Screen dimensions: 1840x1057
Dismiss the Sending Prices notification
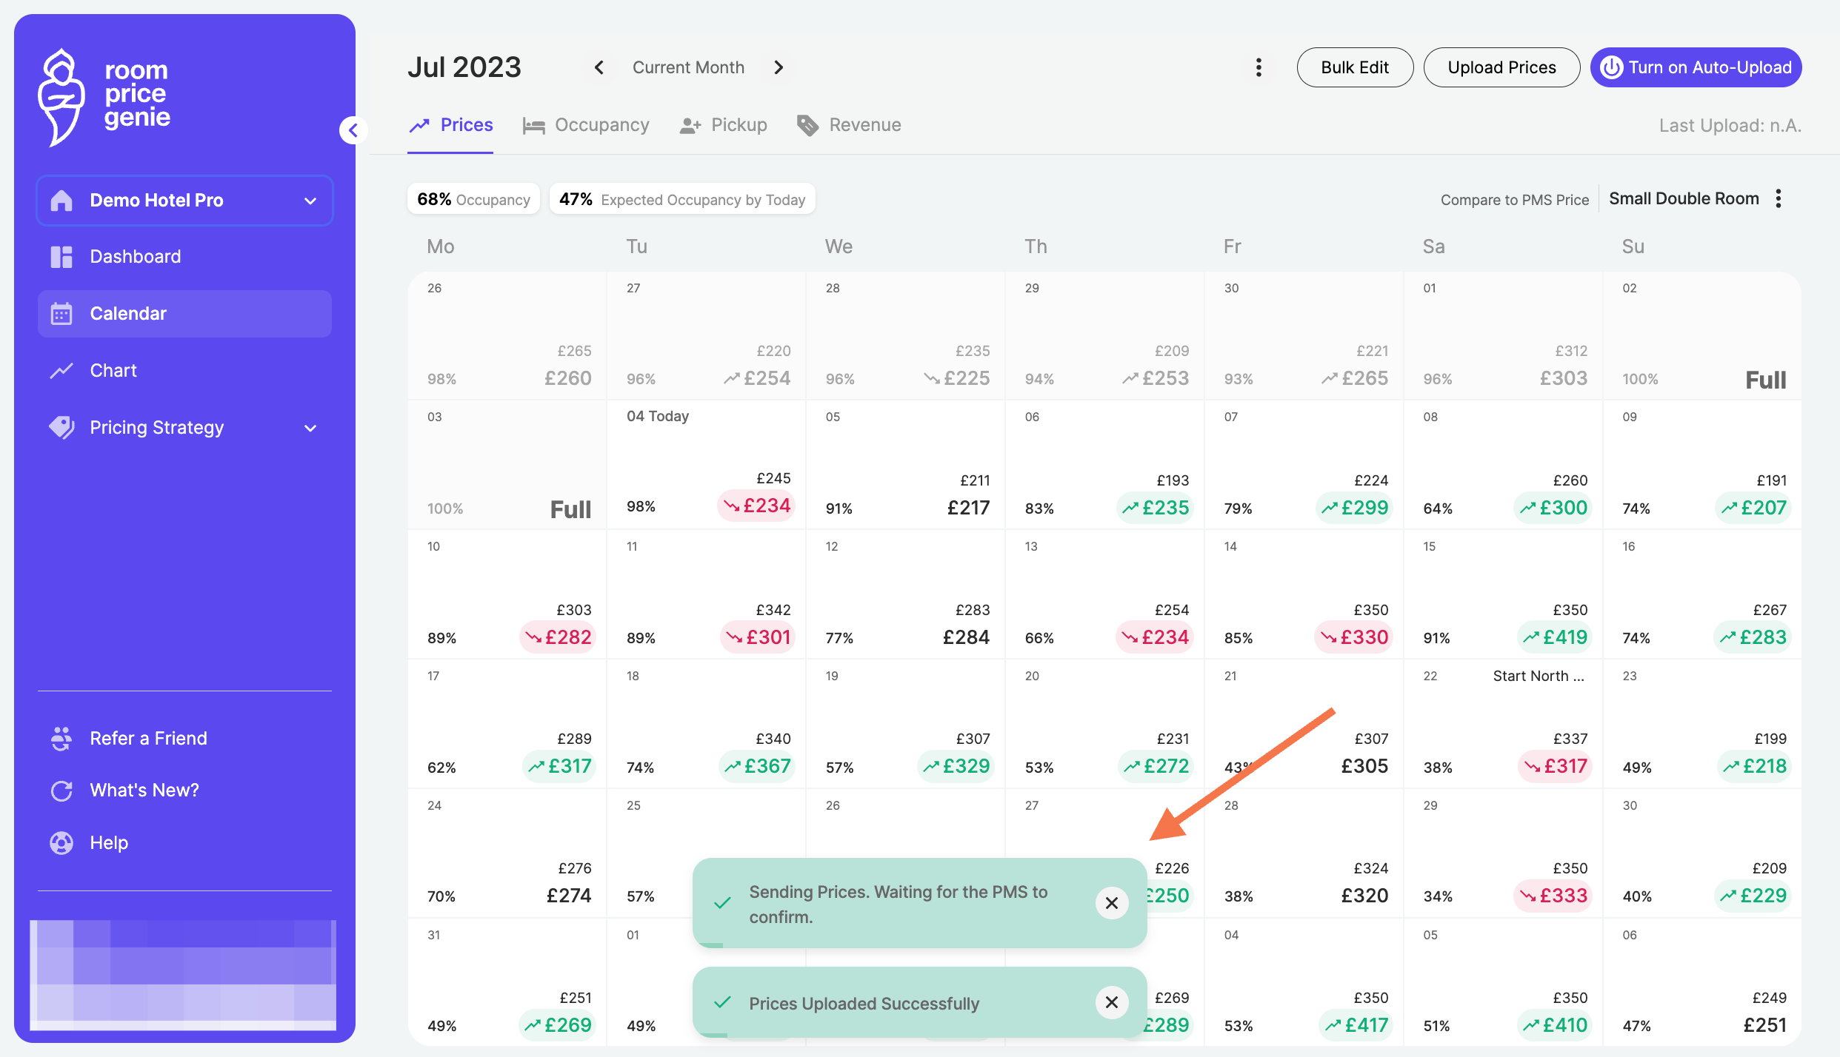click(1112, 903)
